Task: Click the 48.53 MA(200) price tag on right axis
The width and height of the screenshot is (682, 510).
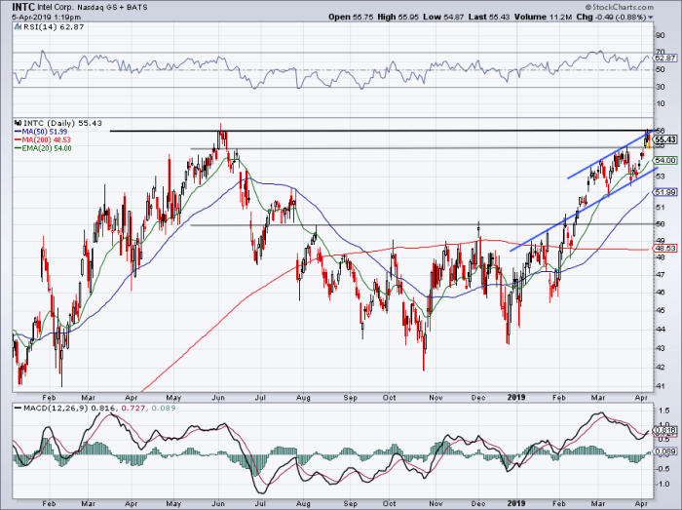Action: click(x=665, y=248)
